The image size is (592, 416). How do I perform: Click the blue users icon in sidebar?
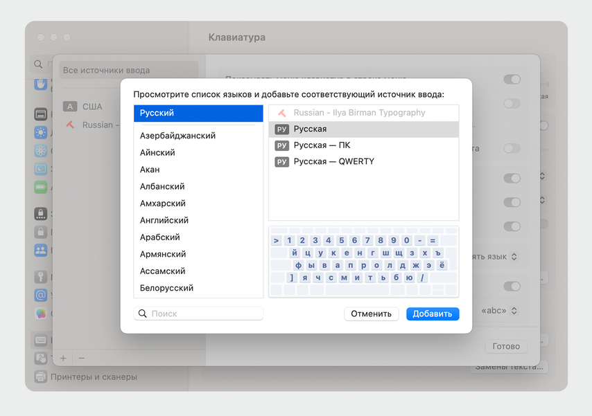40,250
